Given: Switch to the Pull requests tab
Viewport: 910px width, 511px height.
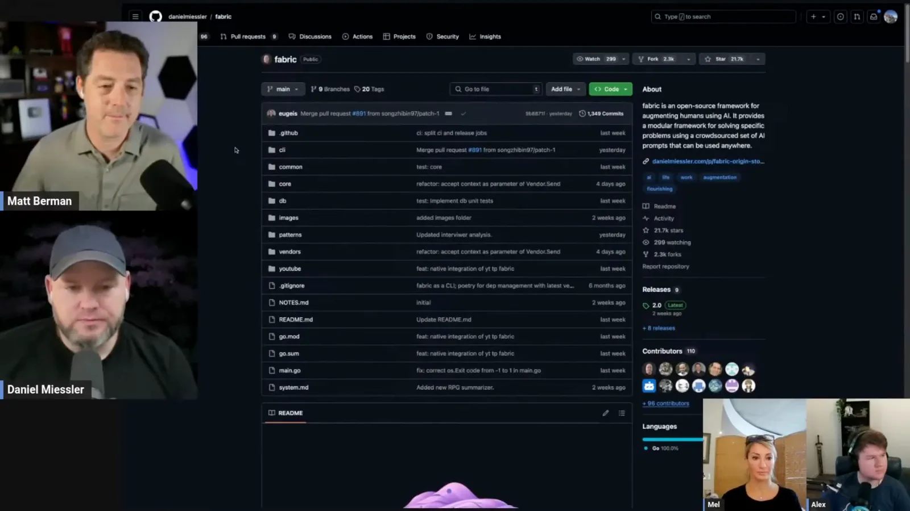Looking at the screenshot, I should [249, 36].
